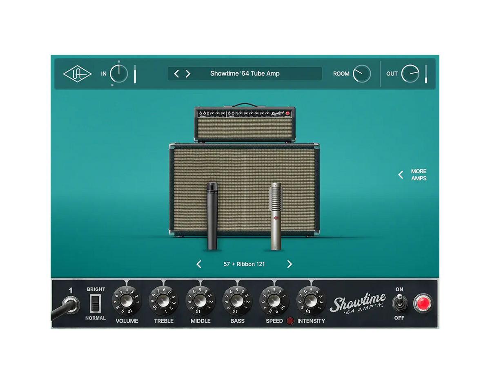The height and width of the screenshot is (384, 490).
Task: Click the Showtime '64 Tube Amp title
Action: (245, 73)
